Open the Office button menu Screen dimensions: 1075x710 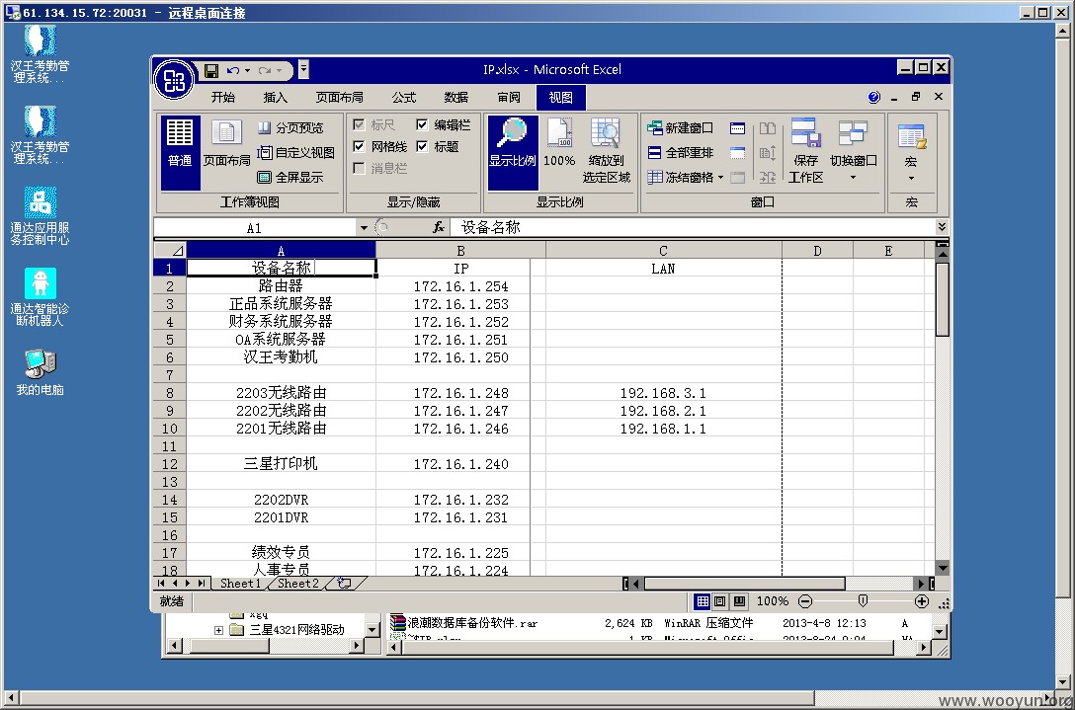tap(175, 80)
